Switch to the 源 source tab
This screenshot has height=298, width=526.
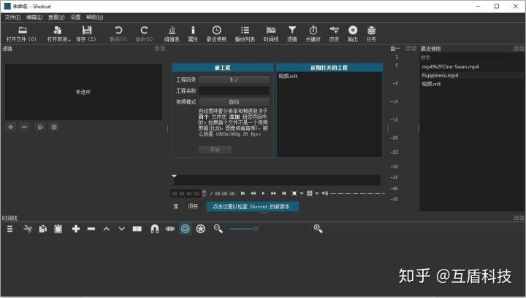[175, 206]
